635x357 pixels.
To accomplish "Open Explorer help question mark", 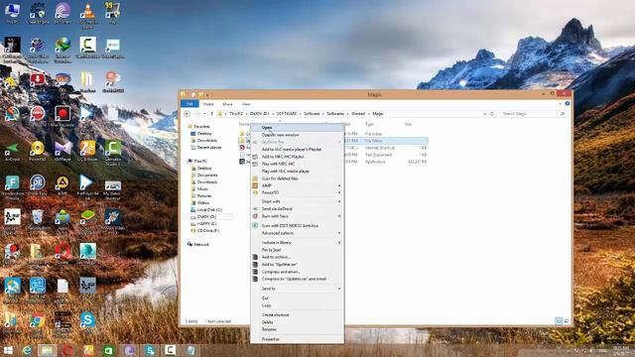I will pyautogui.click(x=568, y=104).
